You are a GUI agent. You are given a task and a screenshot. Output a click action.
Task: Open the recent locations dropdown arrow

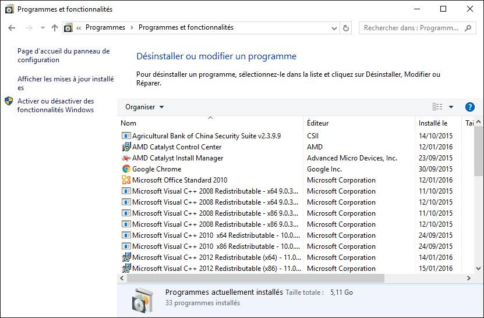(43, 28)
